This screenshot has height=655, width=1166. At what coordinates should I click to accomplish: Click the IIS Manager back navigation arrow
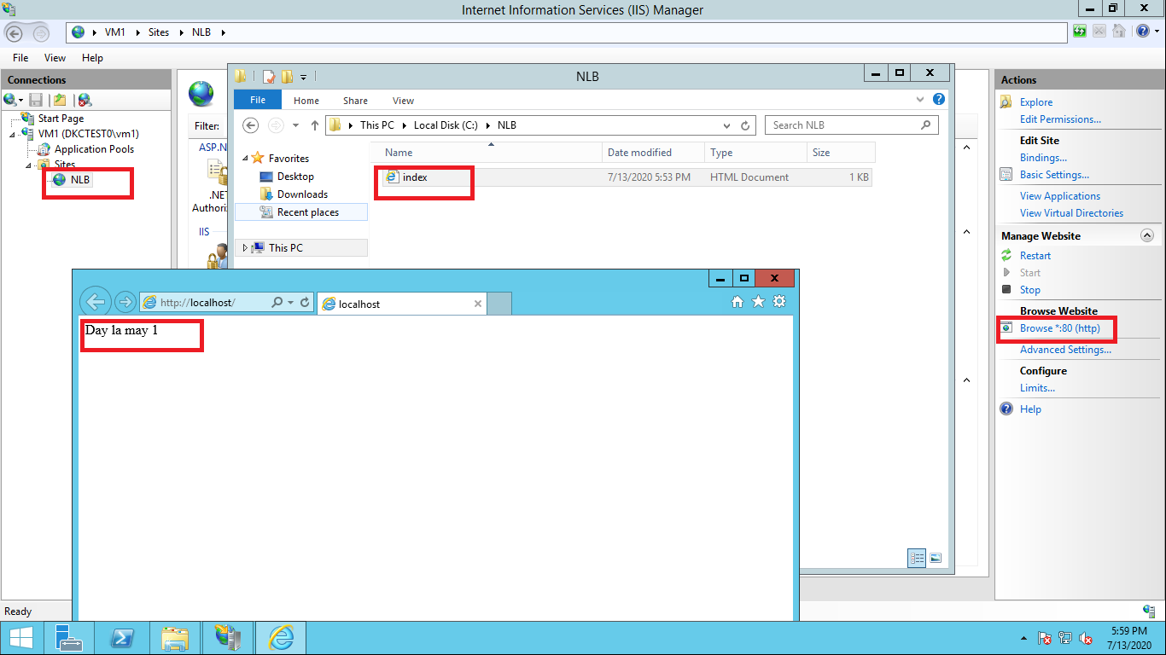pos(15,32)
